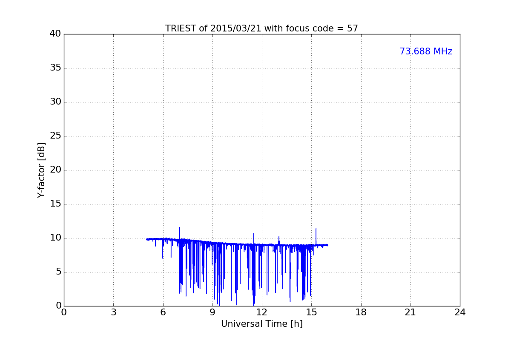Click y-axis tick label '35'
Screen dimensions: 511x340
(x=55, y=68)
